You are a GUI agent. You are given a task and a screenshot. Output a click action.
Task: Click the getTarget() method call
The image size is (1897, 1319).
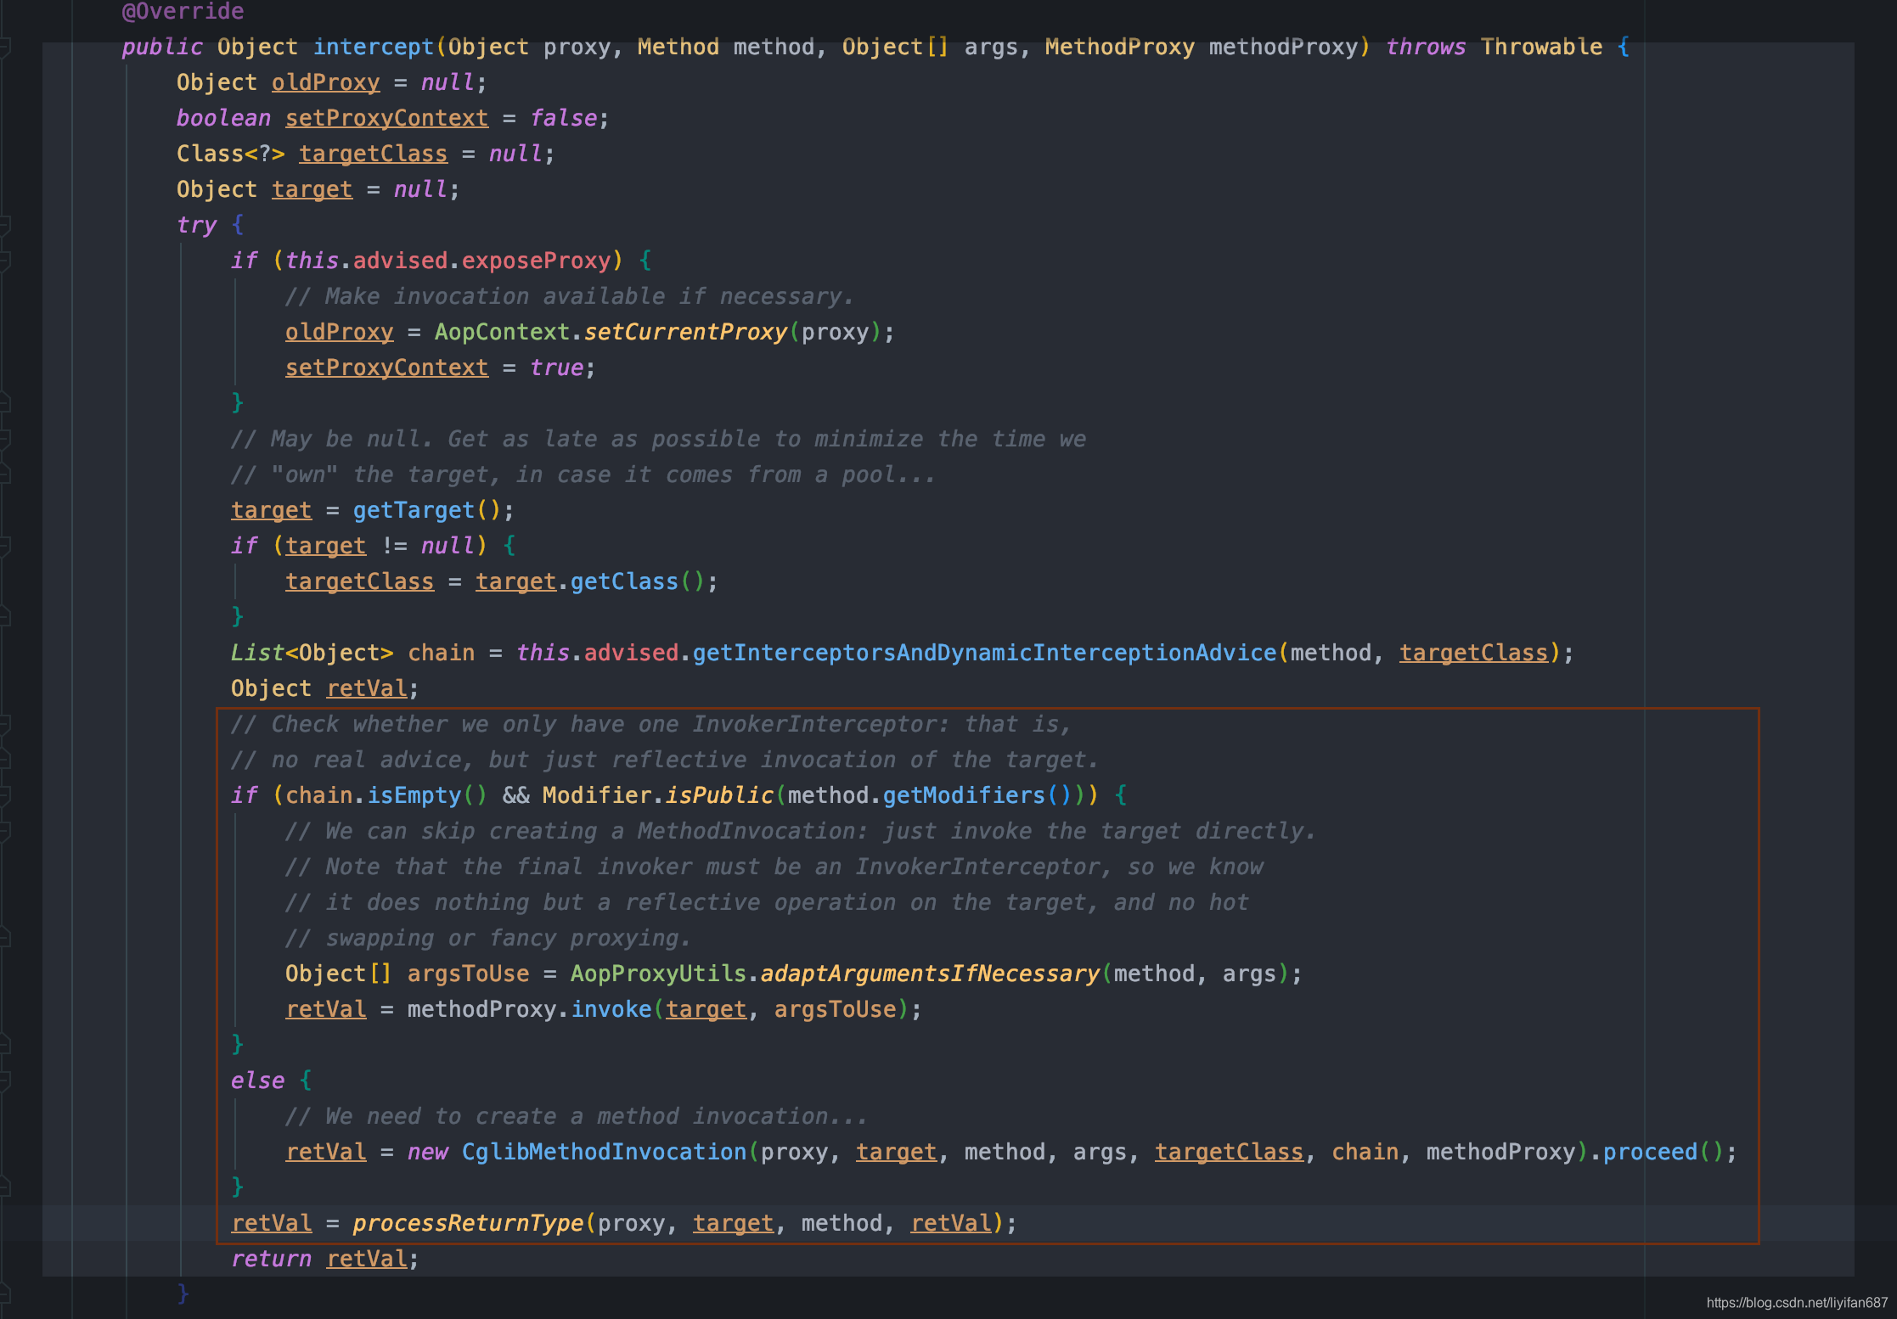tap(414, 510)
